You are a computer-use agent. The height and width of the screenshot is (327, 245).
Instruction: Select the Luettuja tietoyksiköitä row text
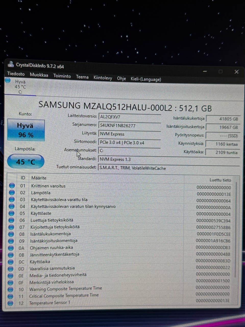(x=52, y=220)
